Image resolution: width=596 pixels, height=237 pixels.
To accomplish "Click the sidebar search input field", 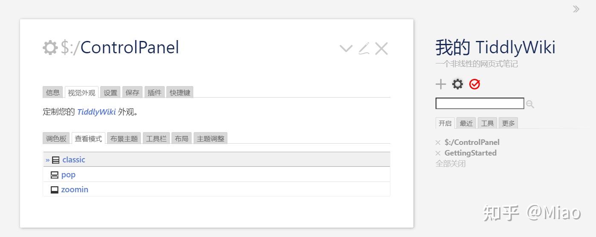I will tap(480, 104).
